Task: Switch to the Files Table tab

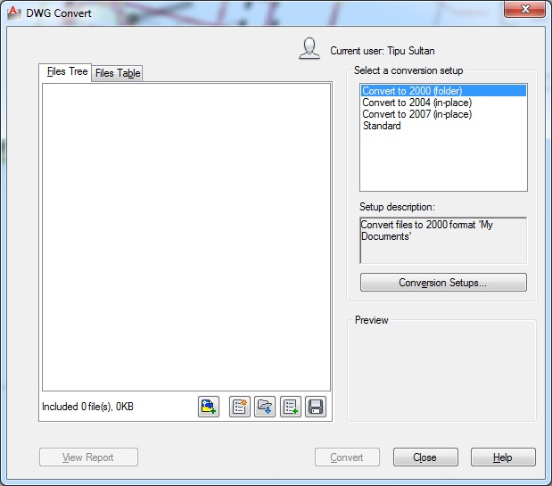Action: point(118,73)
